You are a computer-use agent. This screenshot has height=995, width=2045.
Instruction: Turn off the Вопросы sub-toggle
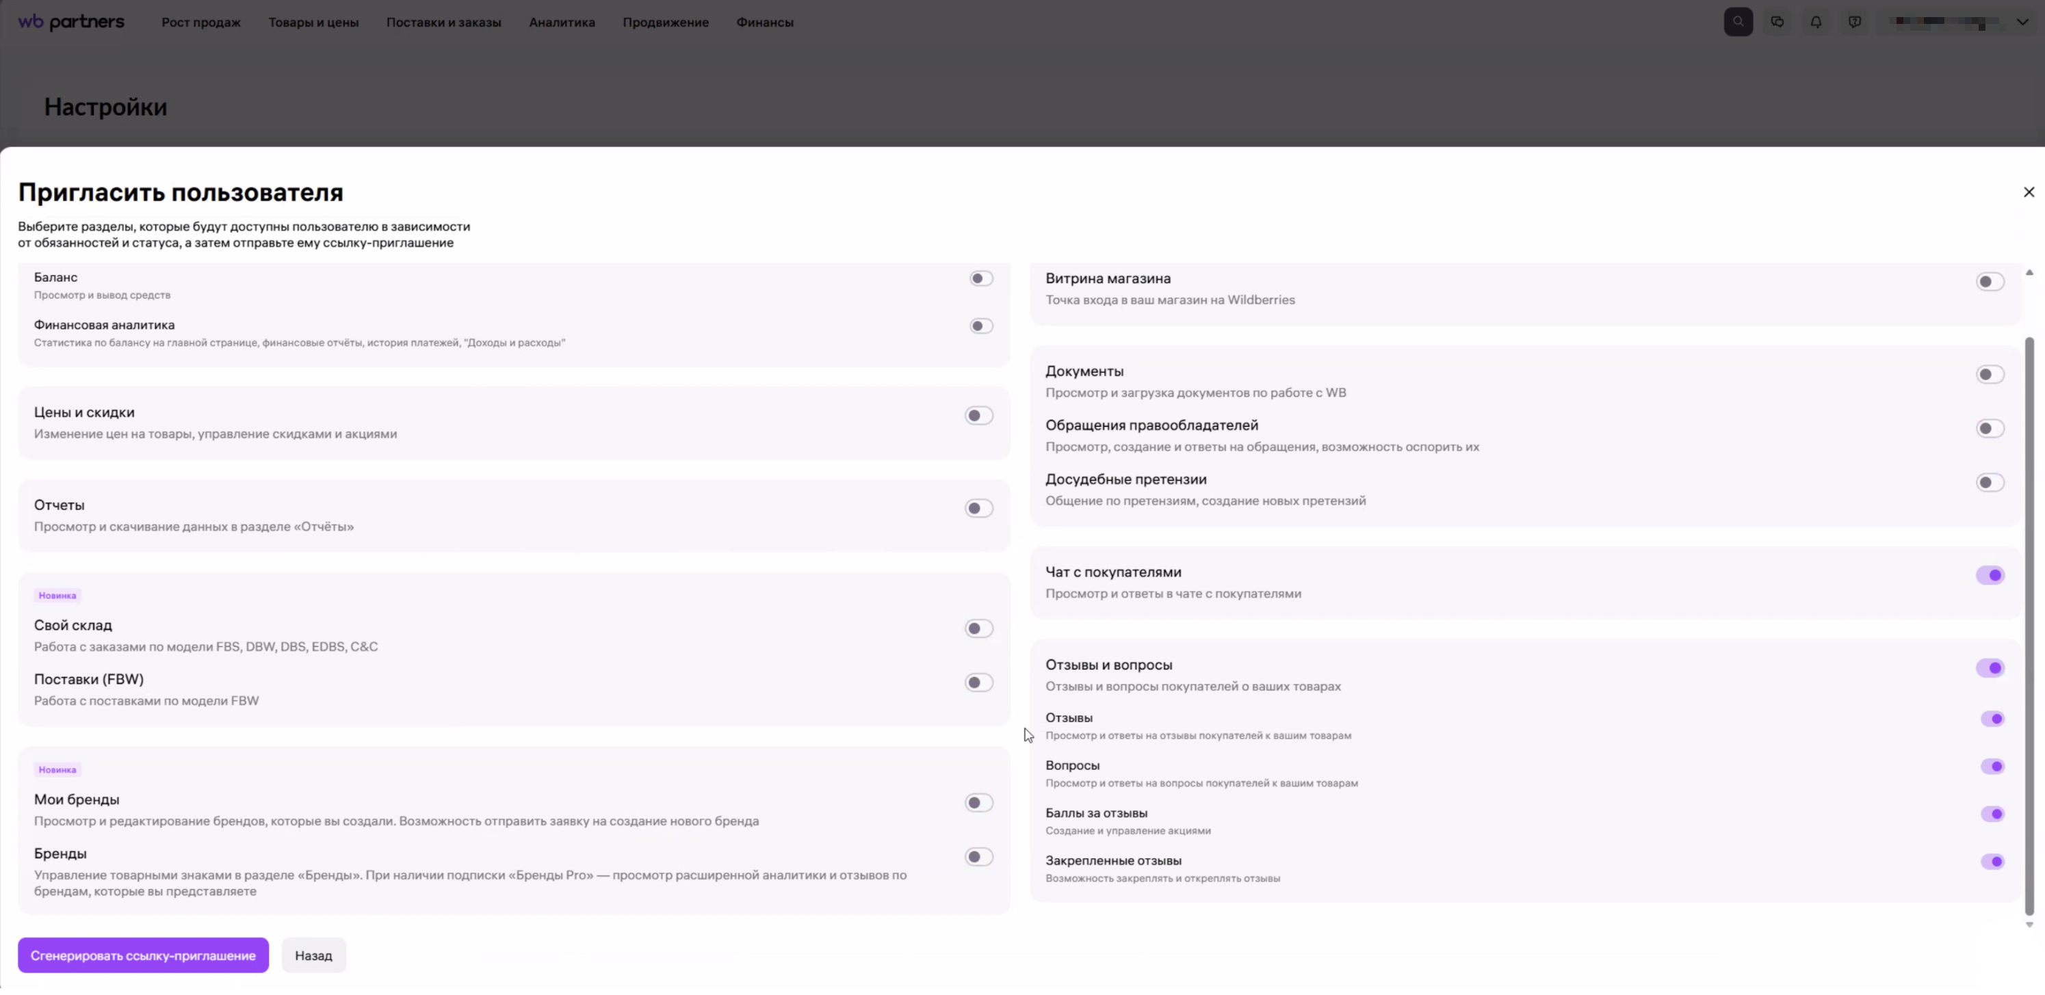(1992, 767)
